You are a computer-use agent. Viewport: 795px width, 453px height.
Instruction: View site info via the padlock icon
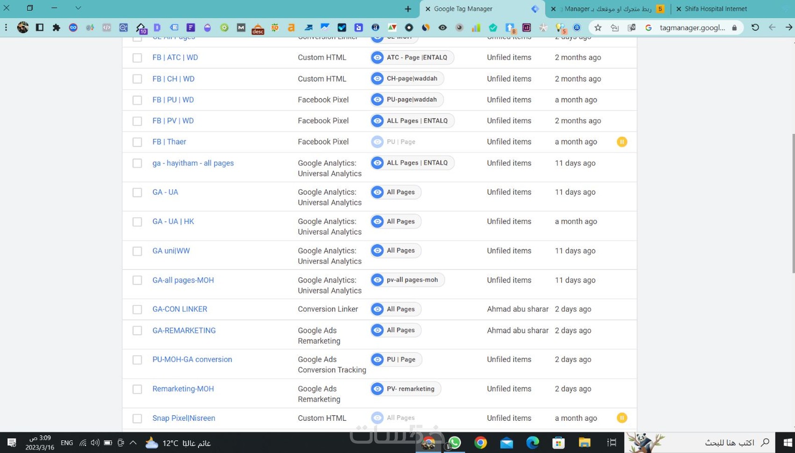click(x=734, y=28)
